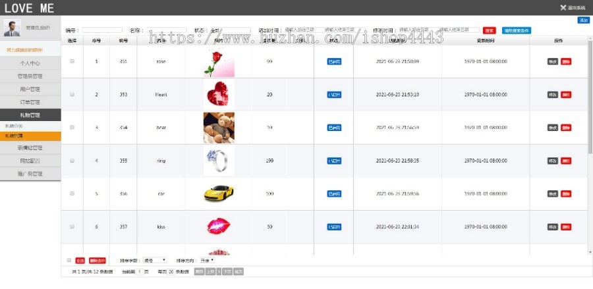Click the blue 添加 add button
593x289 pixels.
tap(583, 20)
